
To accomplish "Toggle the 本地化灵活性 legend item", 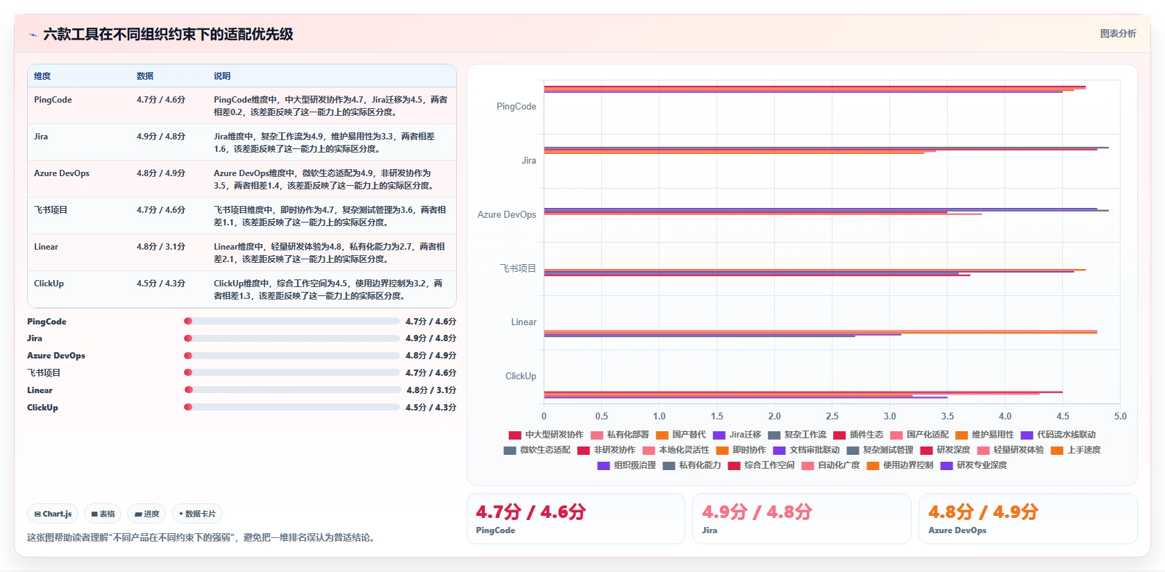I will [x=676, y=450].
